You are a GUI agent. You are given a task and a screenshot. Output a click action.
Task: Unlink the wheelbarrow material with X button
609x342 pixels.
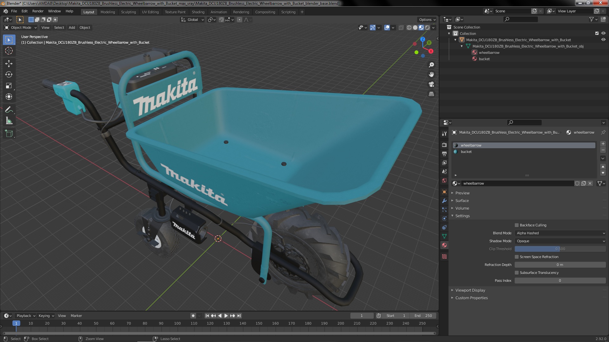(590, 183)
